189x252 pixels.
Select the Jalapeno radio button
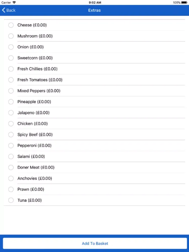click(x=11, y=113)
